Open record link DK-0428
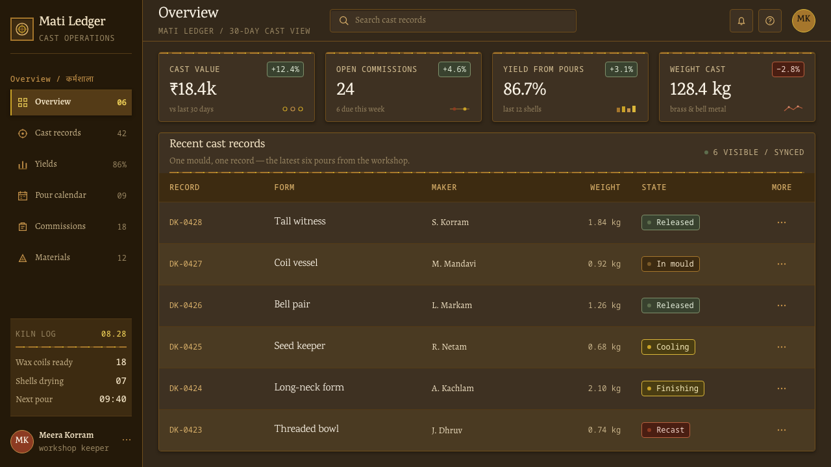 [186, 222]
